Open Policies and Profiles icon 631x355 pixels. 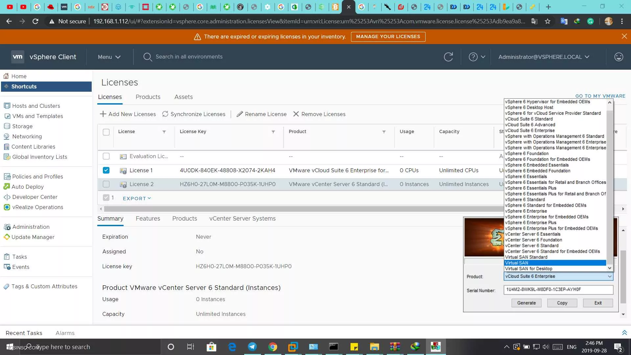[x=7, y=177]
